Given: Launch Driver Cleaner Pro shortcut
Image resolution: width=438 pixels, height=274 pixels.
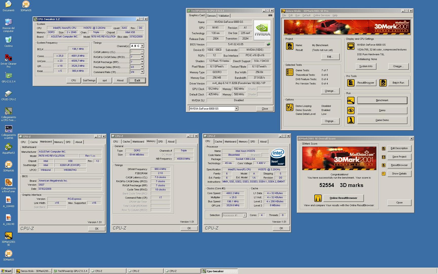Looking at the screenshot, I should (8, 61).
